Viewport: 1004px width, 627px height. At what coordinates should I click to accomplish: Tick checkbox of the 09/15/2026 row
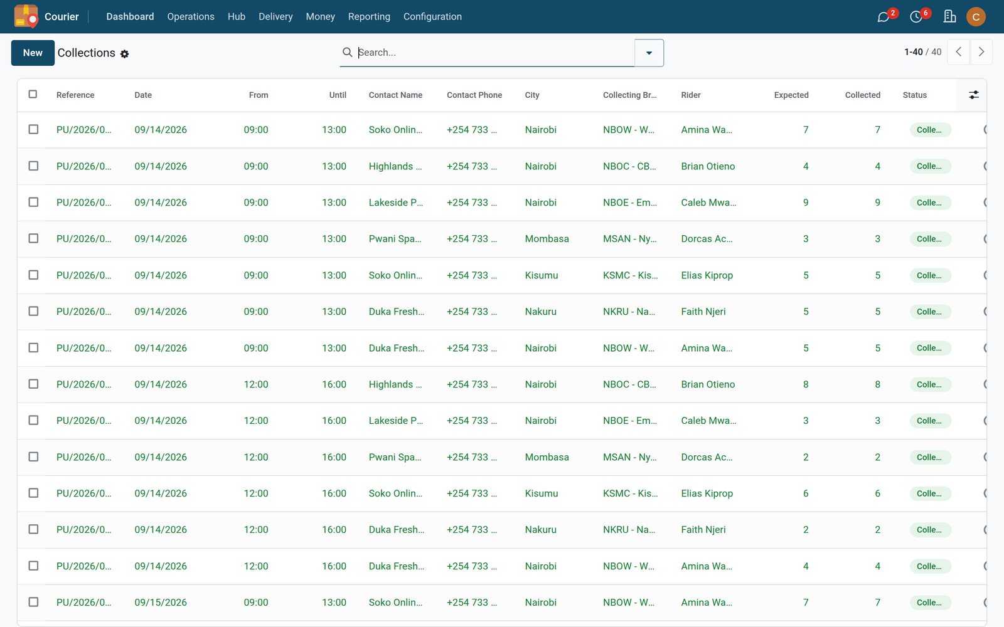point(33,602)
